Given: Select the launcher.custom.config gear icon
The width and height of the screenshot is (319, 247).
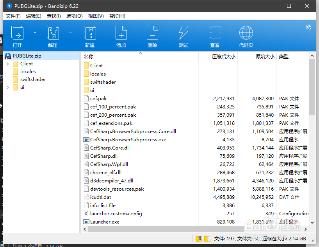Looking at the screenshot, I should tap(86, 214).
